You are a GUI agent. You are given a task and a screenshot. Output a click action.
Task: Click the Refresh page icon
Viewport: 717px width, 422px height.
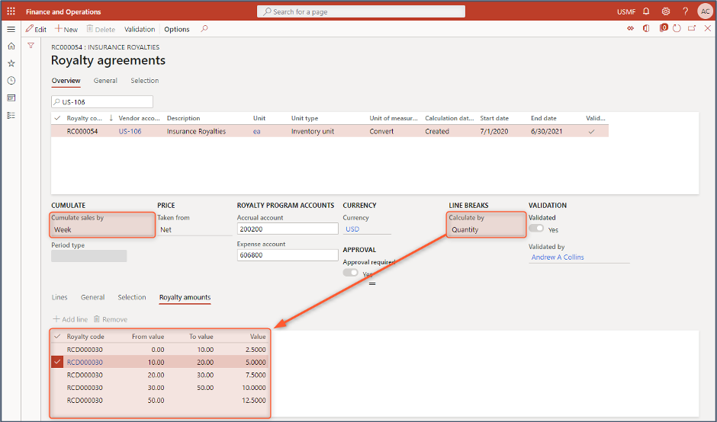pos(677,29)
